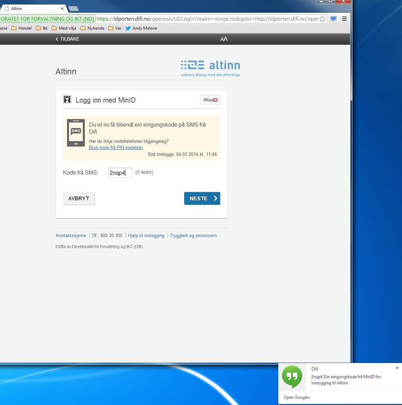Open the Hjelp til innlogging link
The width and height of the screenshot is (402, 405).
click(x=146, y=236)
